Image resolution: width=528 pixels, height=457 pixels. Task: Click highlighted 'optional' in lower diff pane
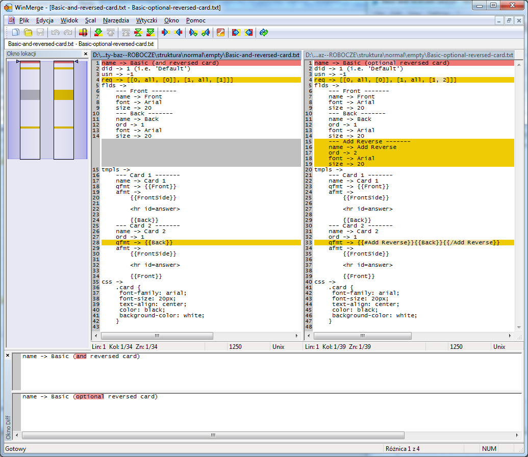[x=90, y=397]
